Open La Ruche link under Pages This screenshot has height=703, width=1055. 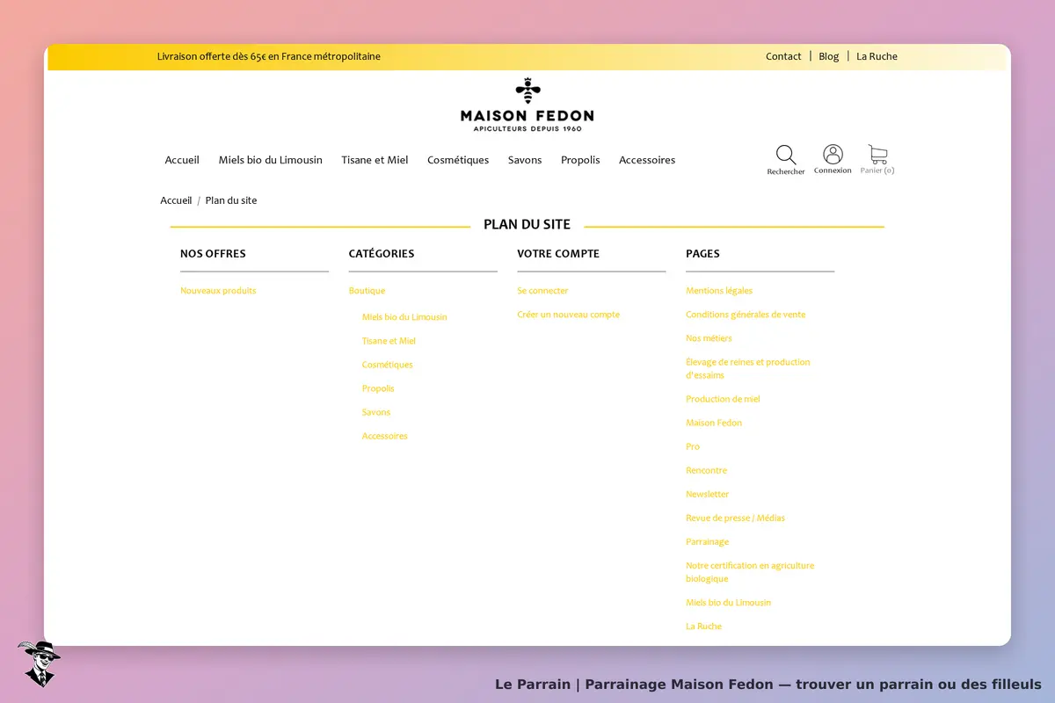(x=704, y=626)
